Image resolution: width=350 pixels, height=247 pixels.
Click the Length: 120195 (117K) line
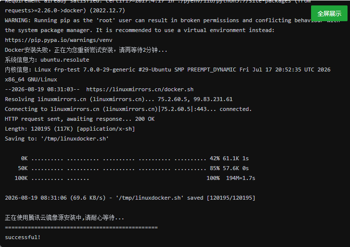(70, 129)
